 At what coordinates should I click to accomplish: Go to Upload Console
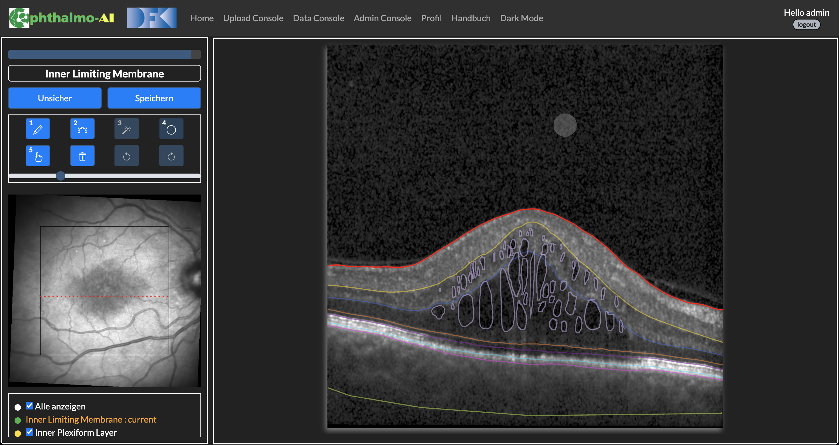pyautogui.click(x=253, y=18)
